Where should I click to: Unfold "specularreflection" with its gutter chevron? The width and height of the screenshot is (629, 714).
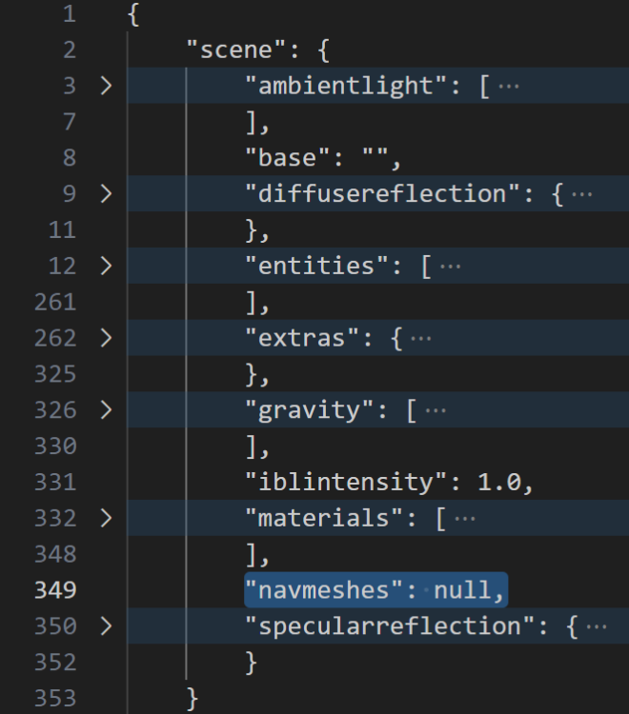pos(106,626)
